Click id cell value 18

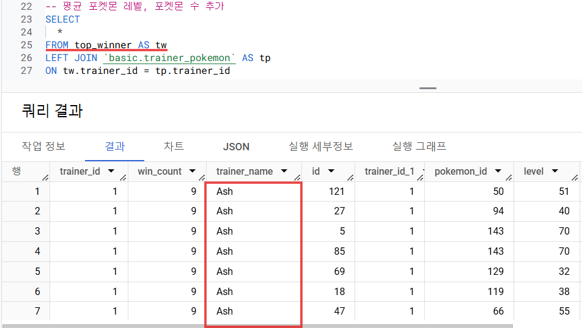click(339, 291)
